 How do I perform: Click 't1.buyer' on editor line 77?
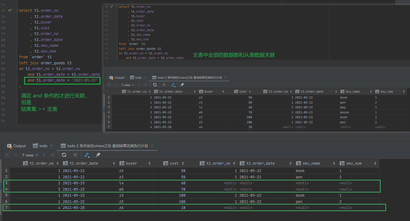click(43, 22)
